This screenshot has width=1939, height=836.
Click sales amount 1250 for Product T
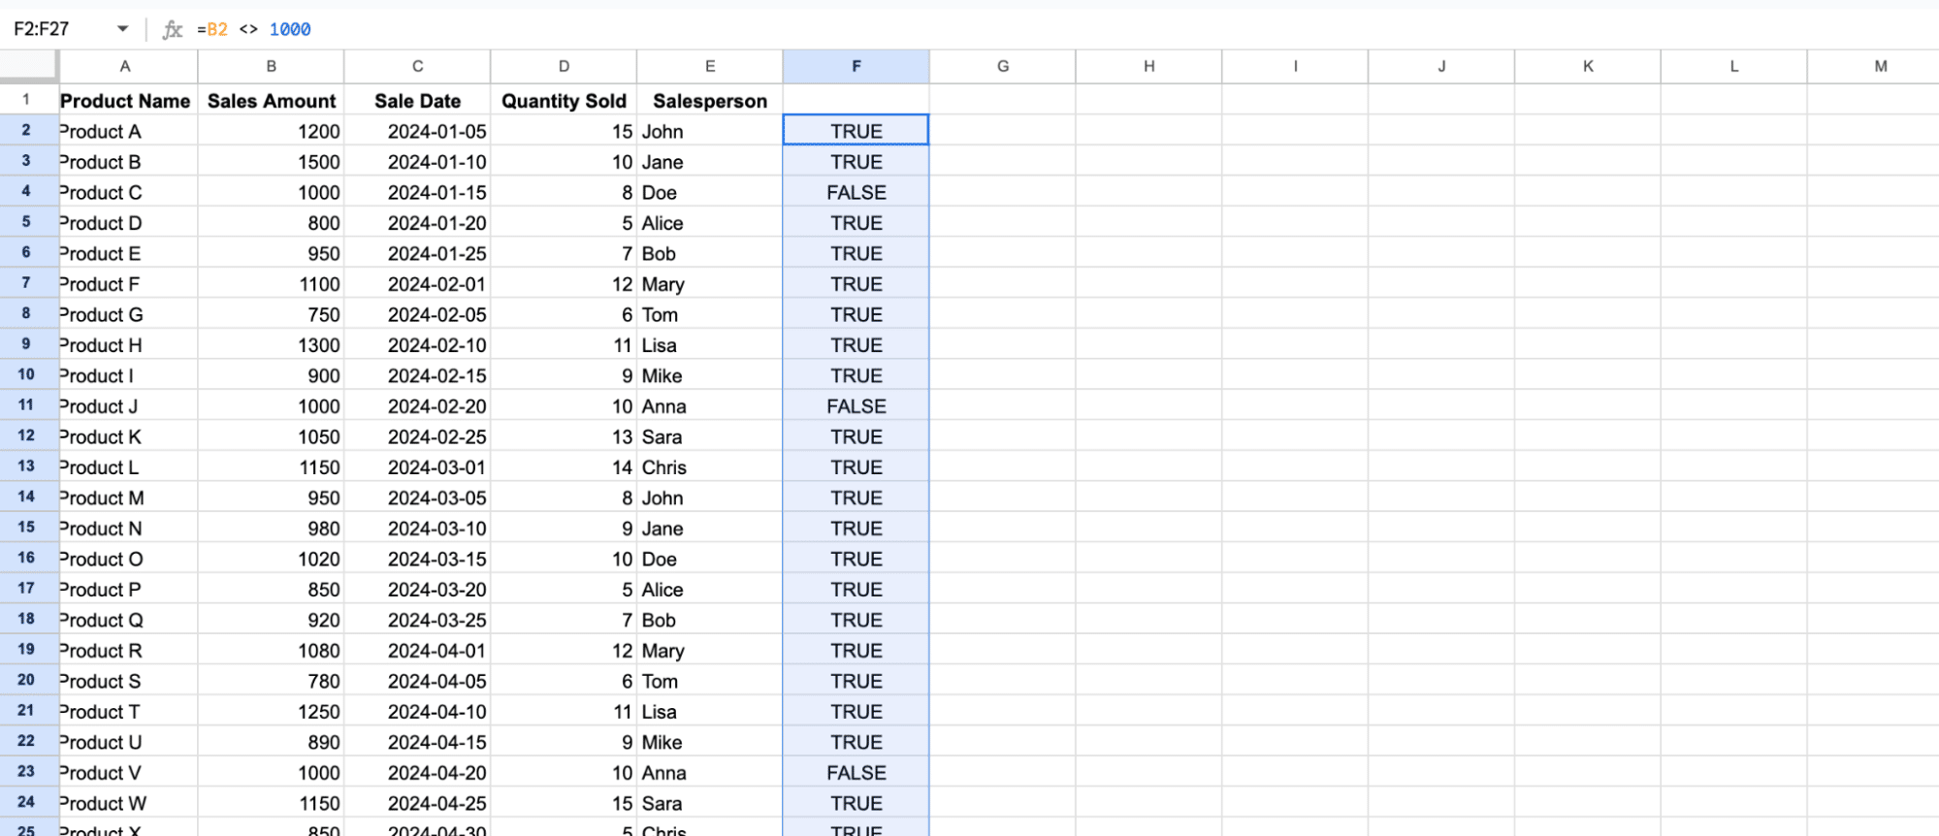coord(272,712)
